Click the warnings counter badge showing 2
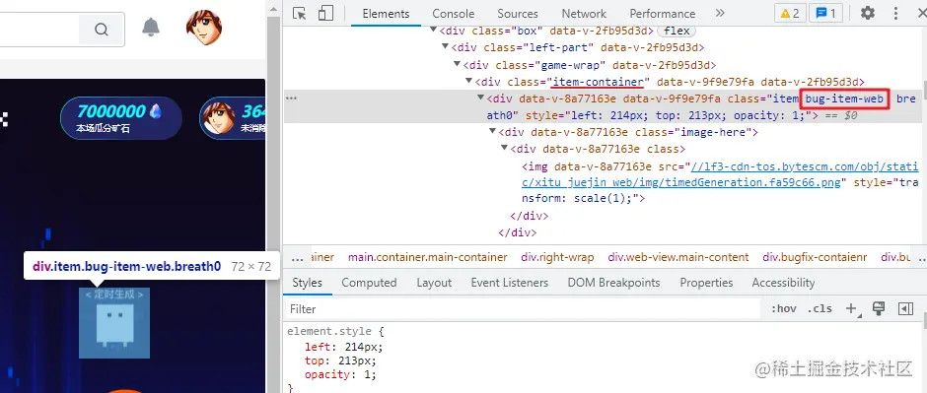 (x=790, y=13)
